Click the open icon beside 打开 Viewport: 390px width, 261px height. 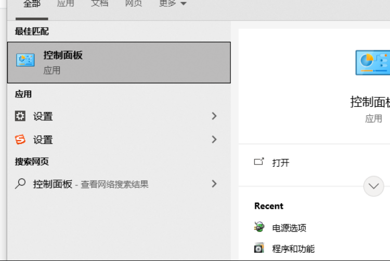coord(259,162)
